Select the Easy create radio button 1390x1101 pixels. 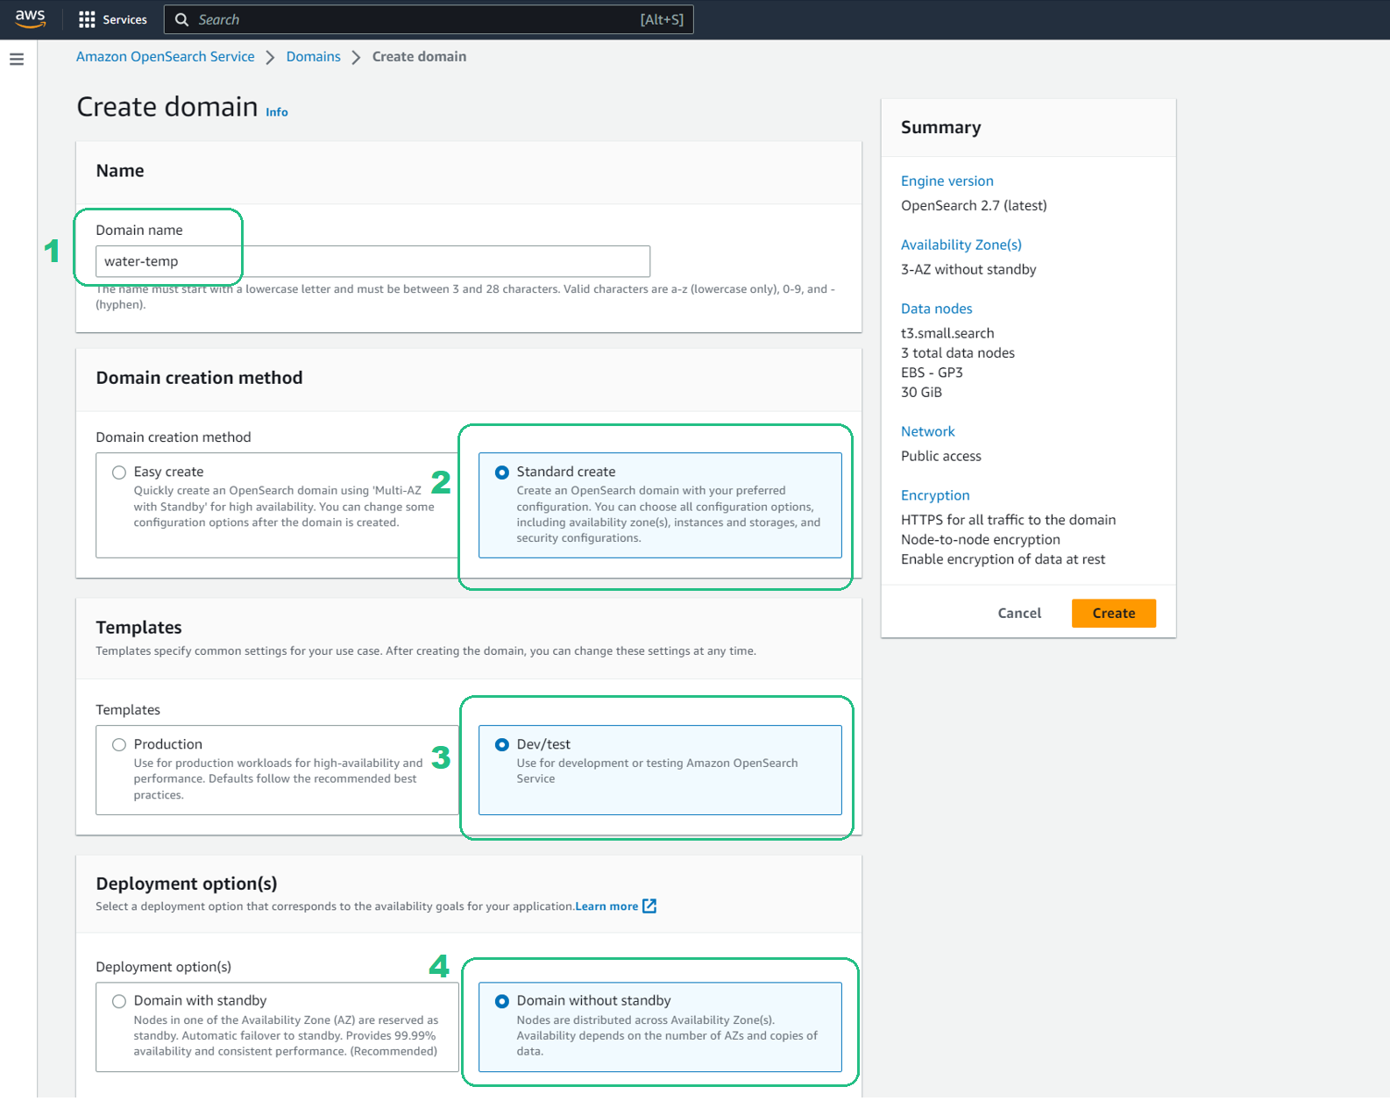119,472
